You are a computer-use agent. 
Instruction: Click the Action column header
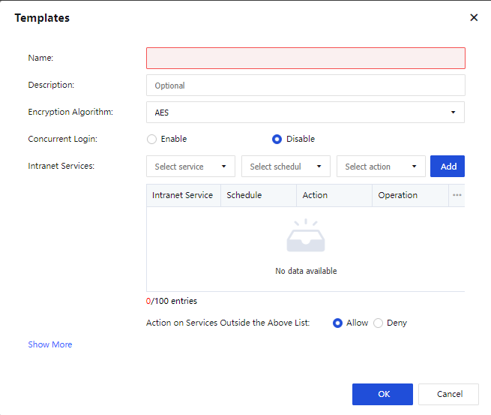(315, 195)
